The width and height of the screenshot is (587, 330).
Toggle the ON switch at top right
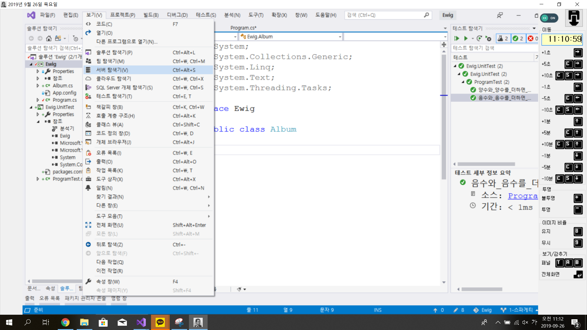click(549, 18)
